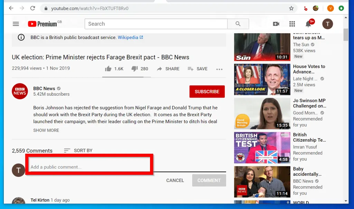Open the create video camera icon
The image size is (354, 209).
pos(276,24)
